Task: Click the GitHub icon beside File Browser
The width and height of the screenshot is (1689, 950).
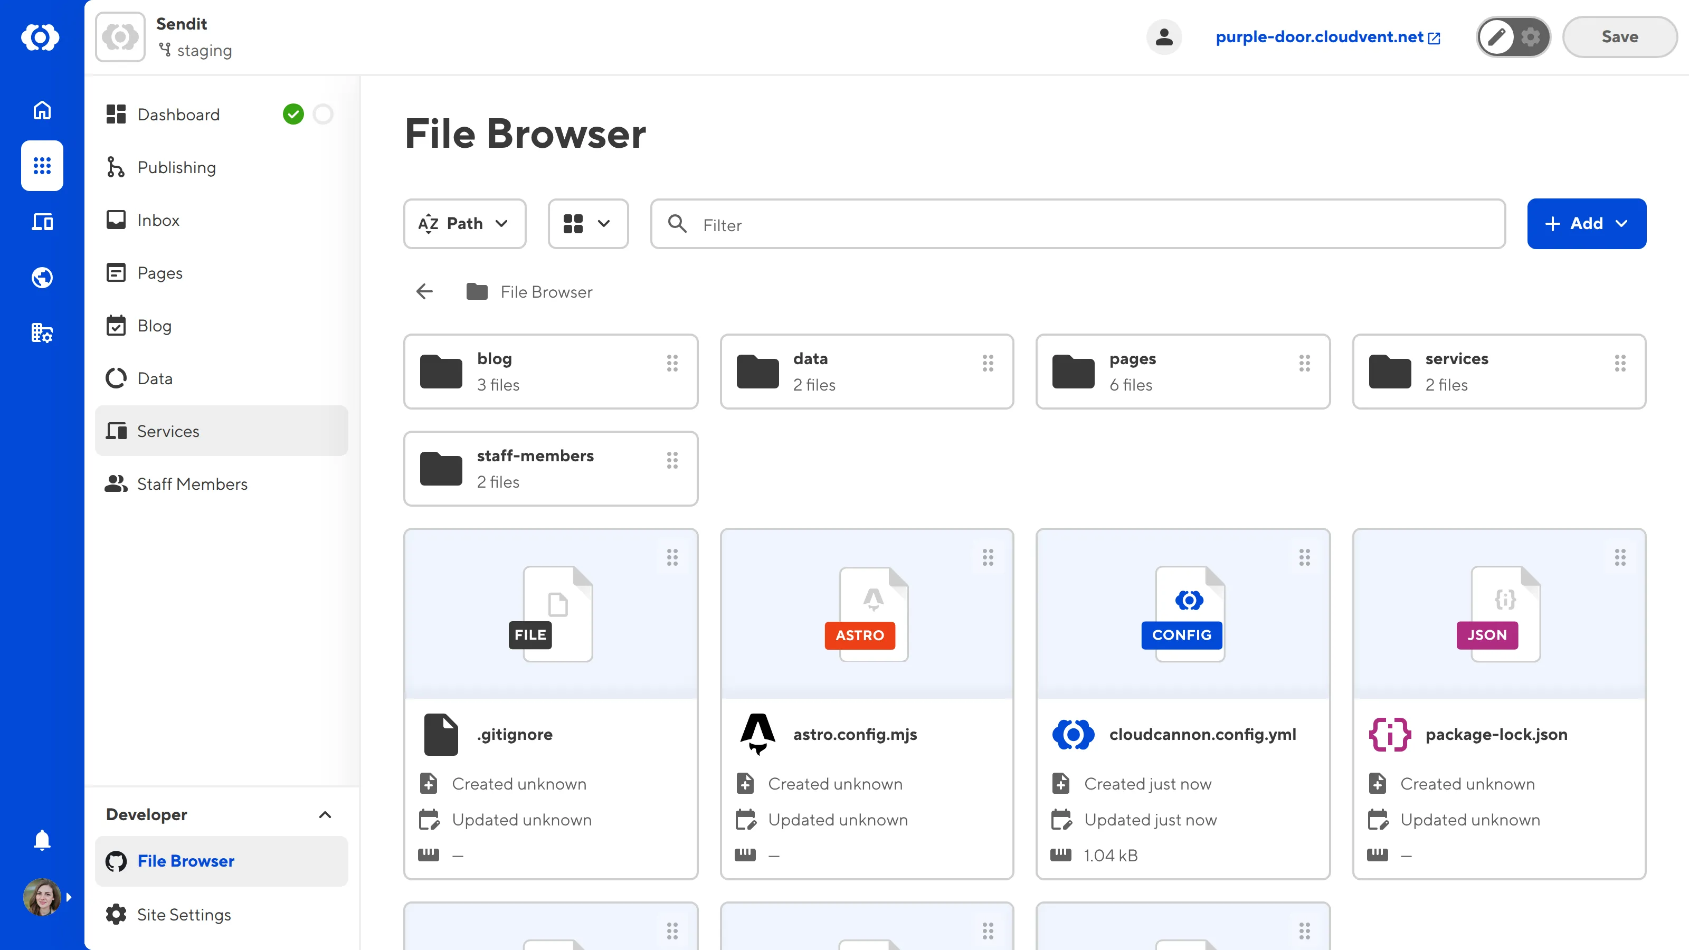Action: [x=116, y=861]
